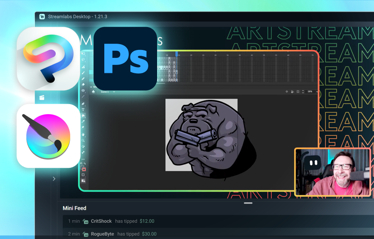Select the Text tool
The width and height of the screenshot is (374, 239).
83,110
